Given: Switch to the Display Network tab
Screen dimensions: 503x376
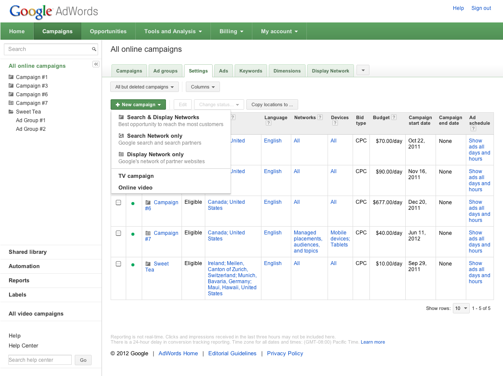Looking at the screenshot, I should coord(331,71).
